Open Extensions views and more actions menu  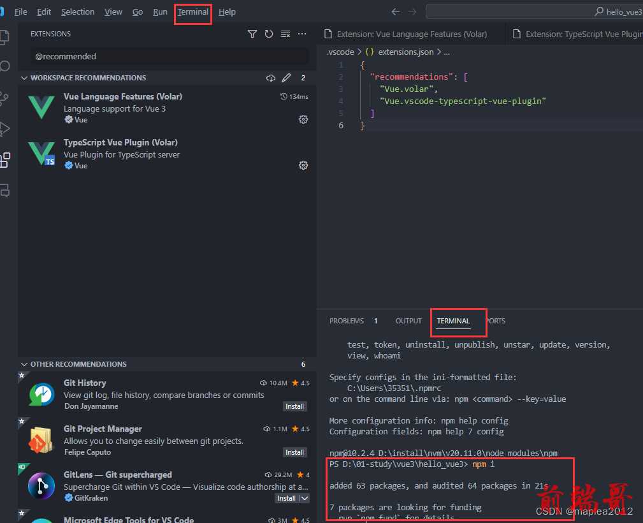click(302, 34)
